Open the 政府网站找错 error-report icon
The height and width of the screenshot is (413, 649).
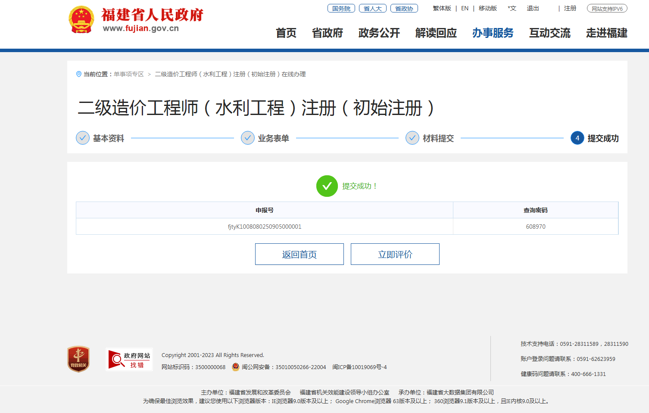coord(129,360)
